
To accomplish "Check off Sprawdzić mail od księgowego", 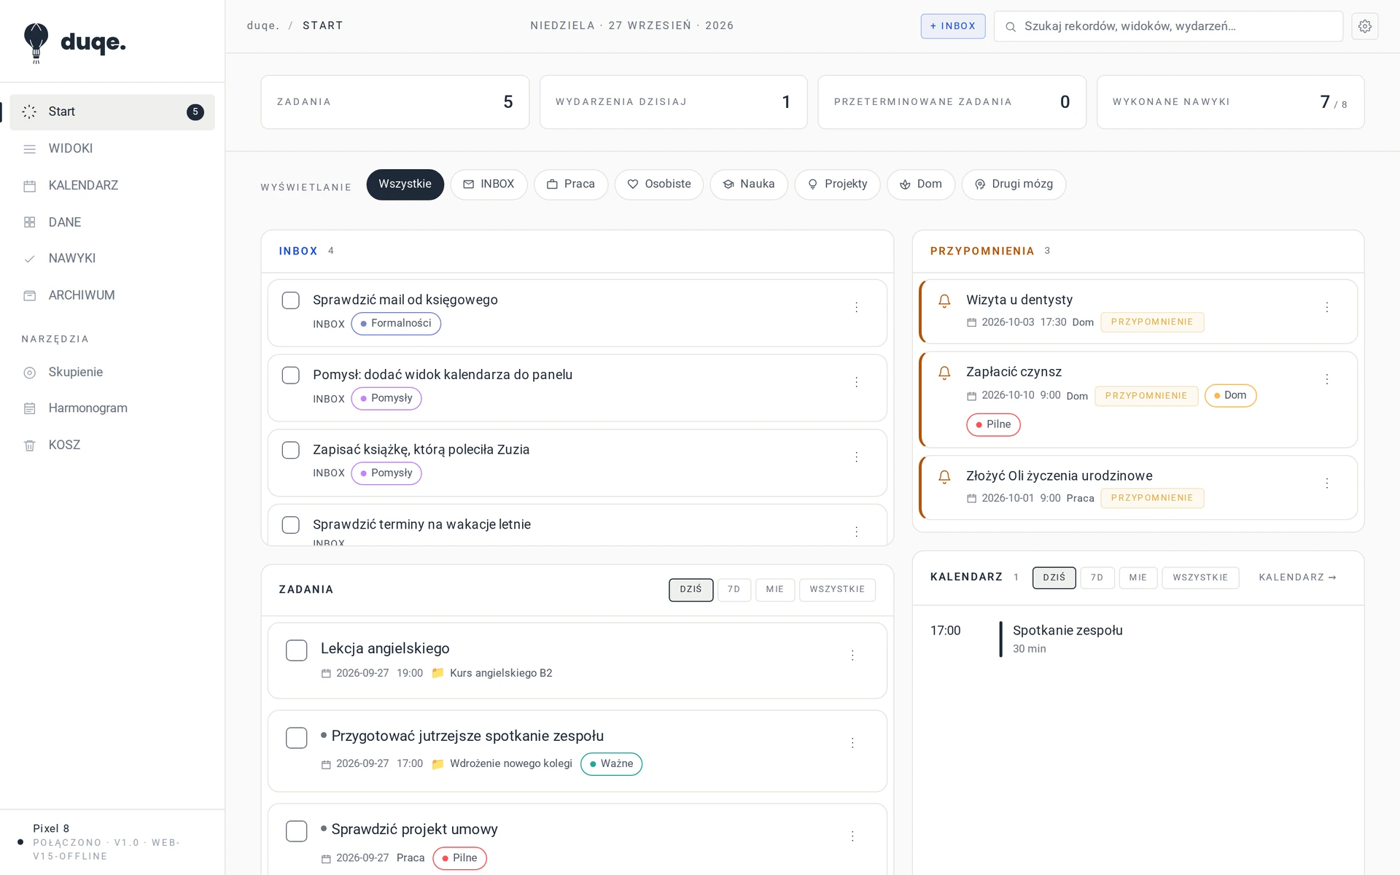I will coord(291,300).
